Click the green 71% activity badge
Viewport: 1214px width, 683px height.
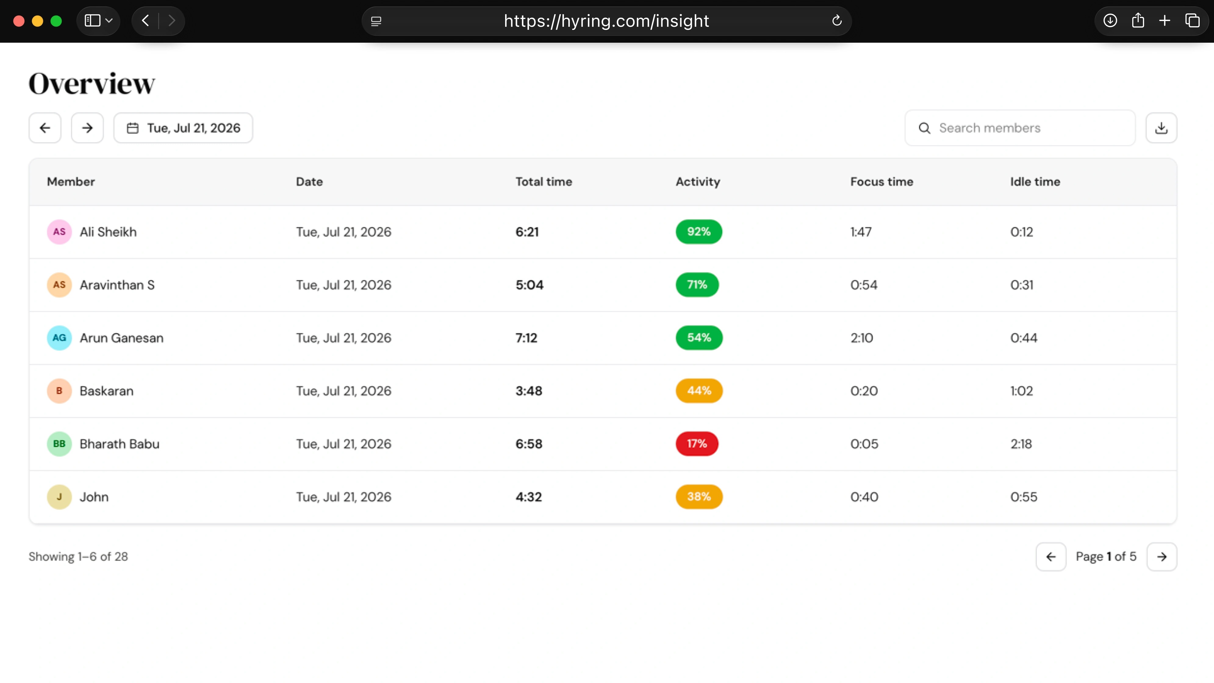click(697, 285)
